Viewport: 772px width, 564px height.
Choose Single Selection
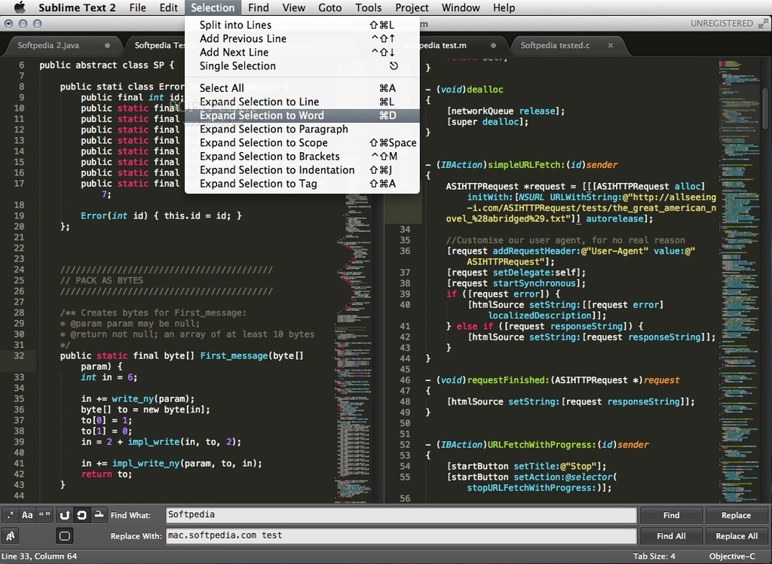click(x=302, y=66)
